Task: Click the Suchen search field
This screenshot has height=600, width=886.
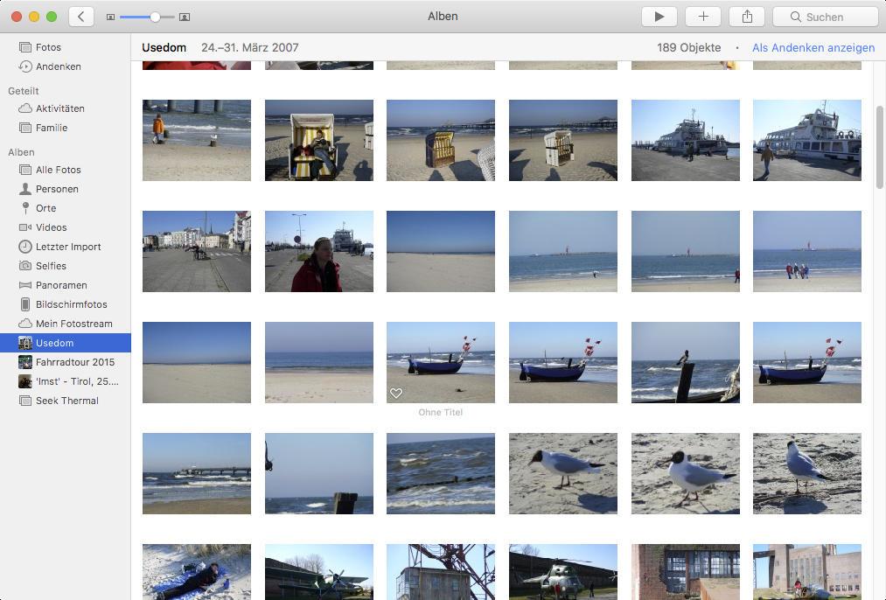Action: pos(825,17)
